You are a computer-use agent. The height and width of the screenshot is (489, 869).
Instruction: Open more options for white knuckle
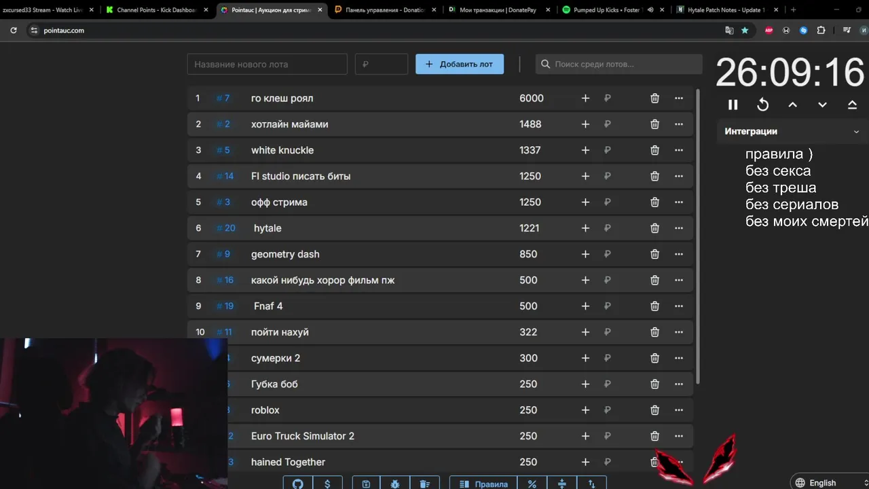(x=678, y=150)
